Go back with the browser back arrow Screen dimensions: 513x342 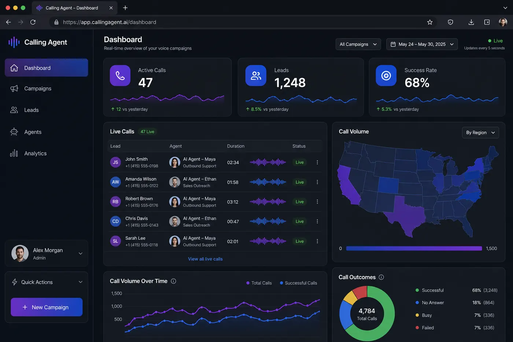8,22
